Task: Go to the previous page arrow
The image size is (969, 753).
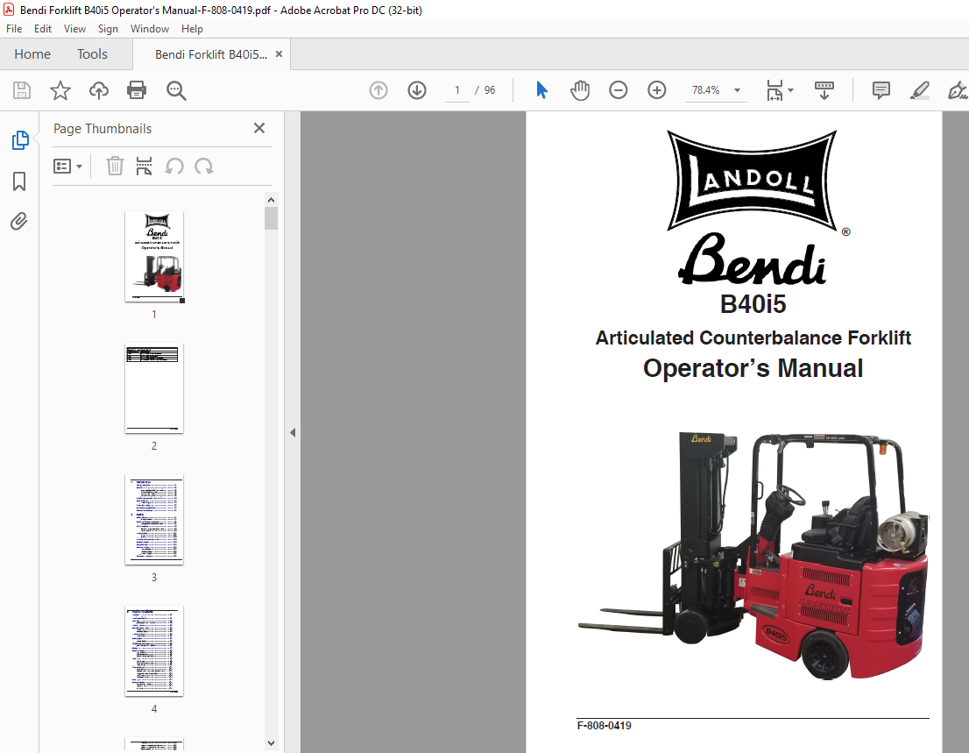Action: (x=378, y=90)
